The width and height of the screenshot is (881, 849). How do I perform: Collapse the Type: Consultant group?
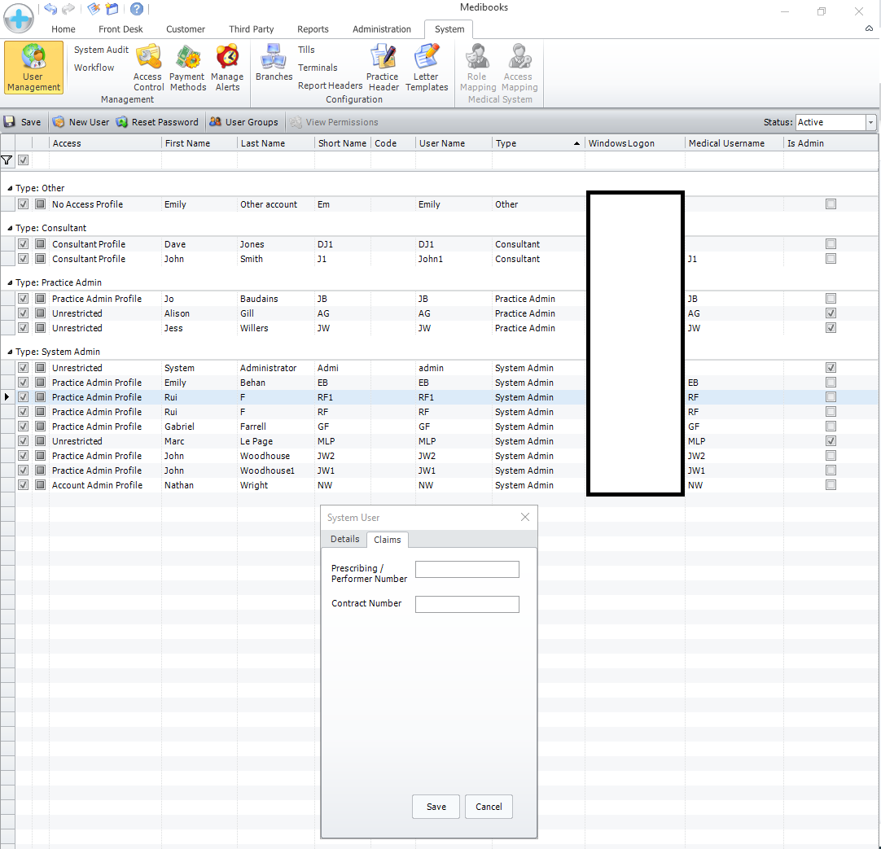10,229
